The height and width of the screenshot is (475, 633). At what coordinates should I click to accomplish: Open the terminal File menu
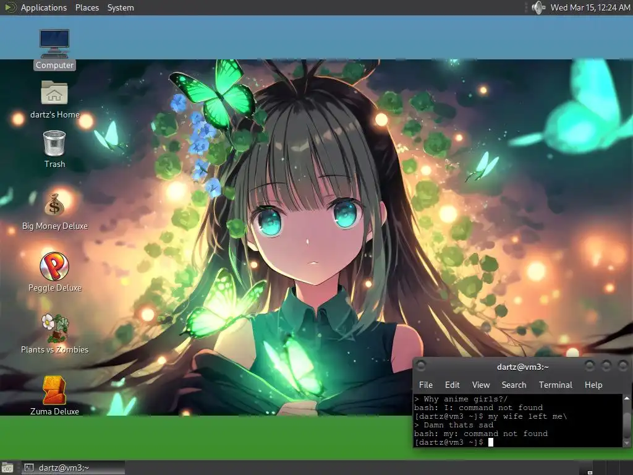point(425,385)
